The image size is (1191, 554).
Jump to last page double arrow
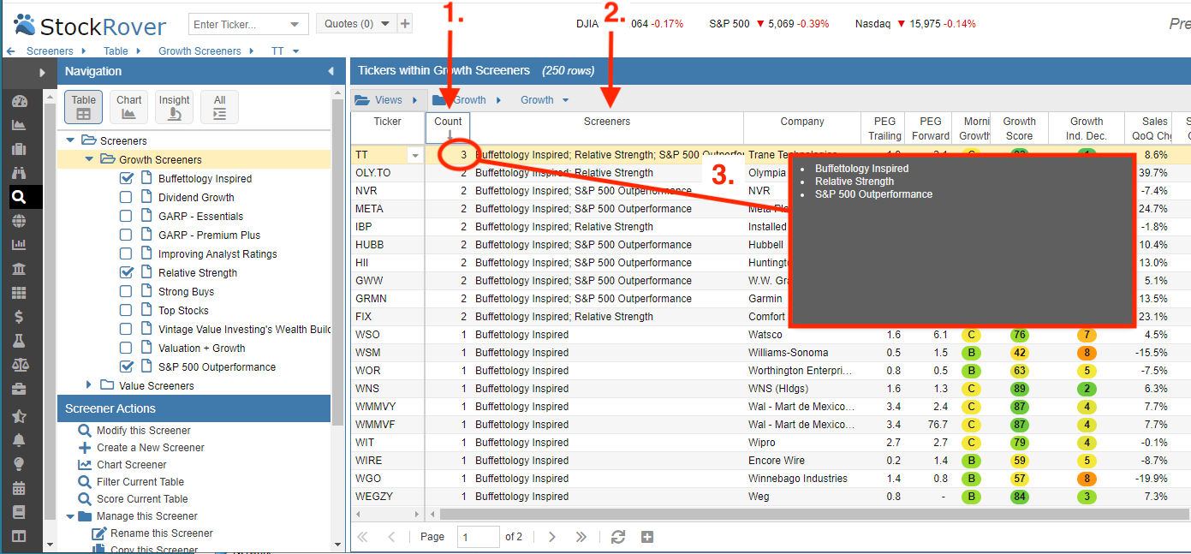[581, 537]
